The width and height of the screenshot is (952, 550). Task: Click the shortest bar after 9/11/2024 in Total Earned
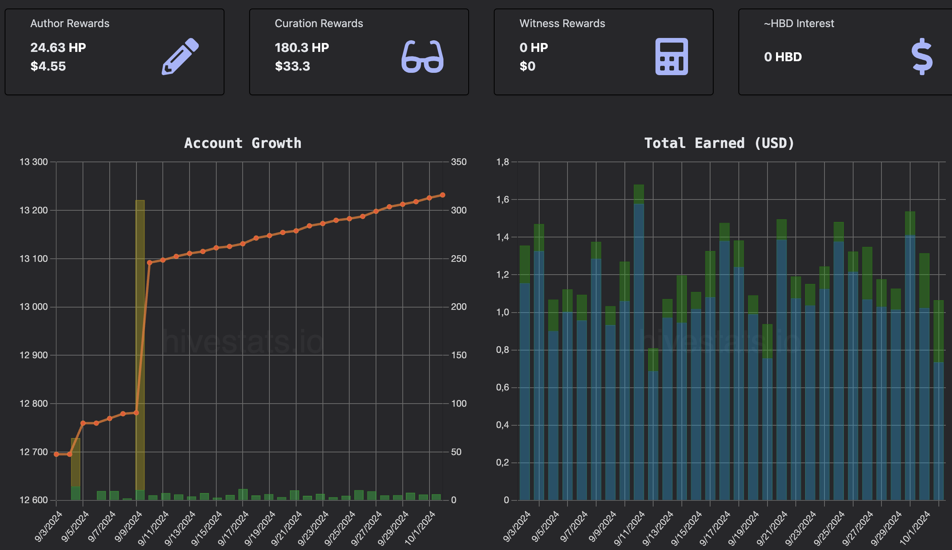(653, 424)
